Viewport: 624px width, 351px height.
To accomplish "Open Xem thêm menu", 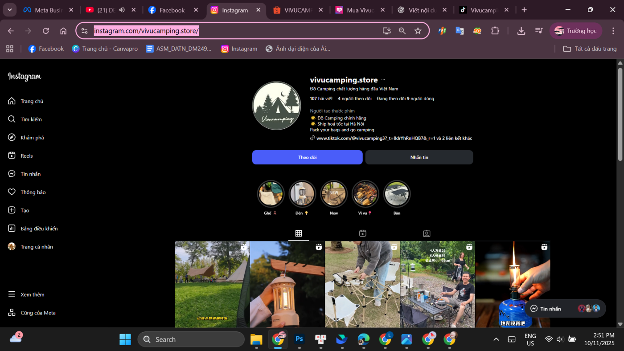I will [x=26, y=294].
